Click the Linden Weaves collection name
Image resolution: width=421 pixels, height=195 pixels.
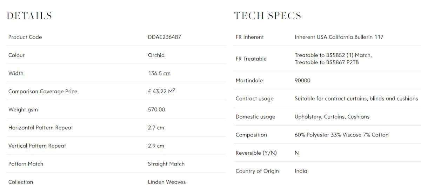167,182
